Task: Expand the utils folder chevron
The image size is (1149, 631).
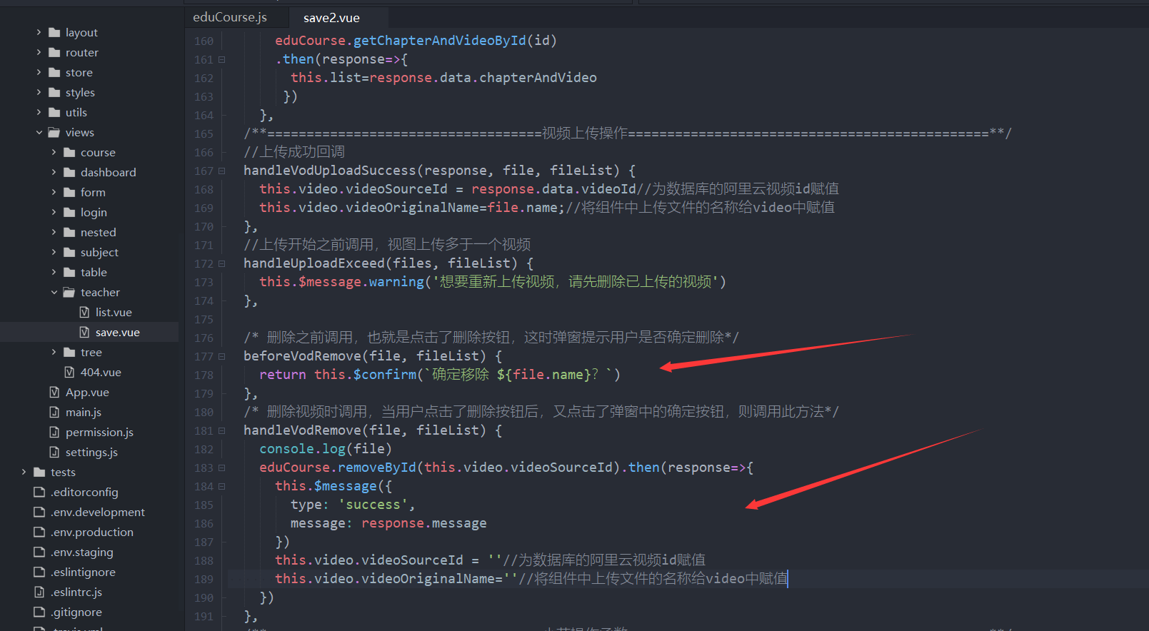Action: (x=39, y=112)
